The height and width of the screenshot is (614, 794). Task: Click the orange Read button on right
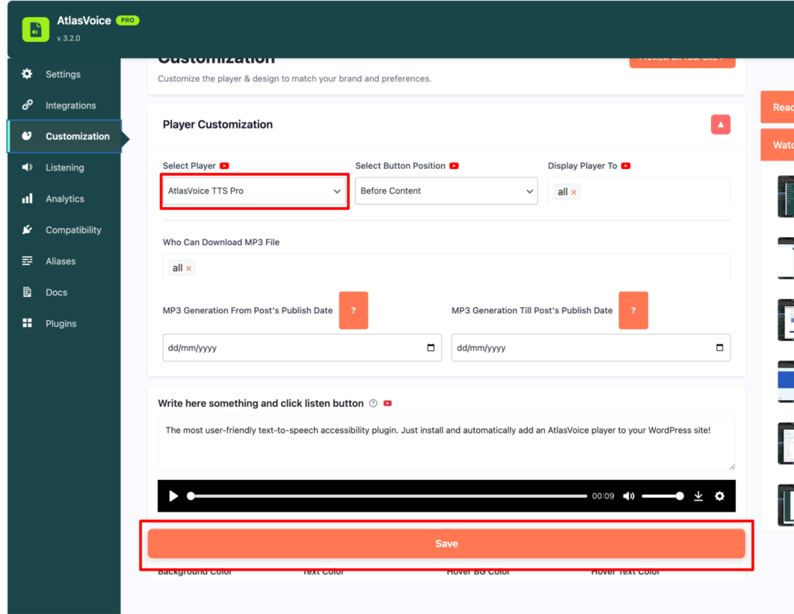778,107
